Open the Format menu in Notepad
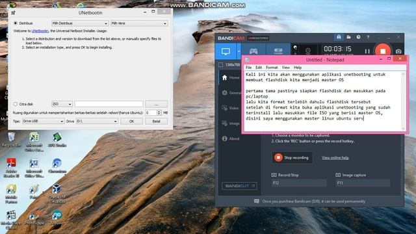Image resolution: width=416 pixels, height=234 pixels. pos(272,68)
